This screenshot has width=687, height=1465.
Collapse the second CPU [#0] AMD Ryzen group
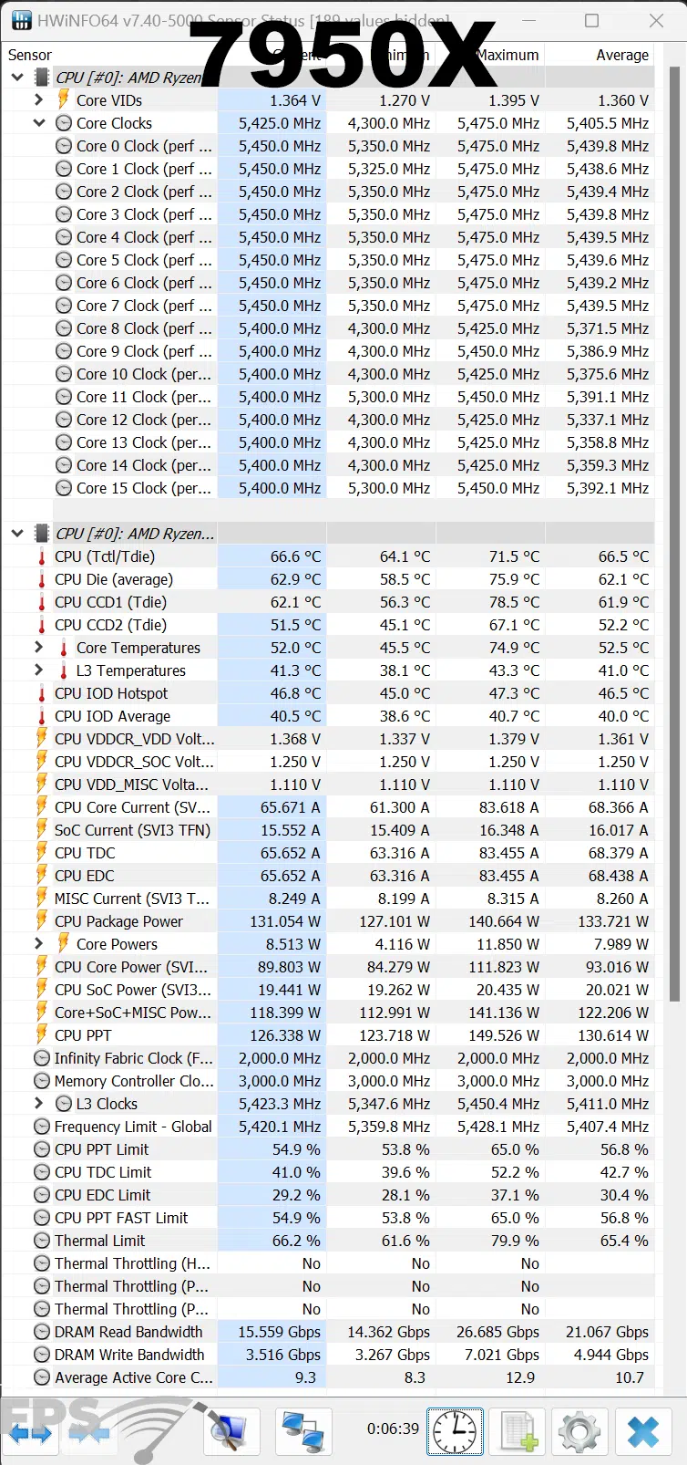(17, 534)
